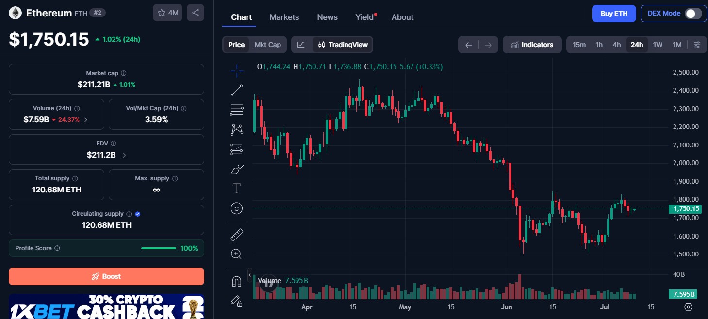Select the text annotation tool
Screen dimensions: 708x319
pyautogui.click(x=237, y=189)
